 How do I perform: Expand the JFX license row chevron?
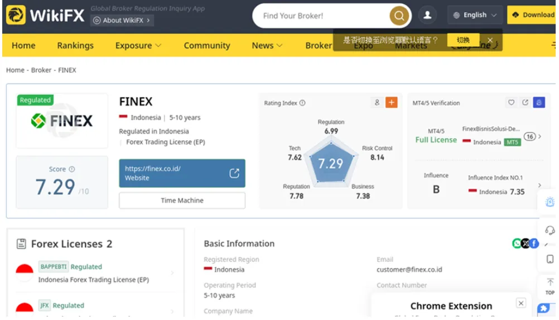pyautogui.click(x=172, y=312)
